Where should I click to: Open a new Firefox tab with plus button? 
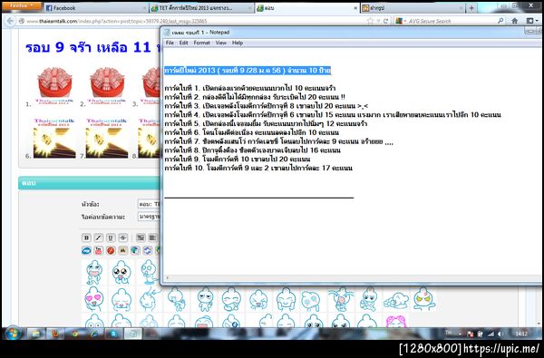click(471, 7)
